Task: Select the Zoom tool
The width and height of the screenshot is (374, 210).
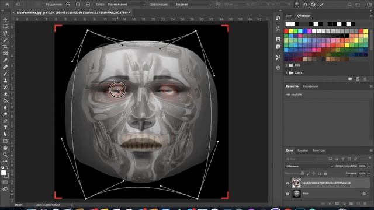Action: pos(5,155)
